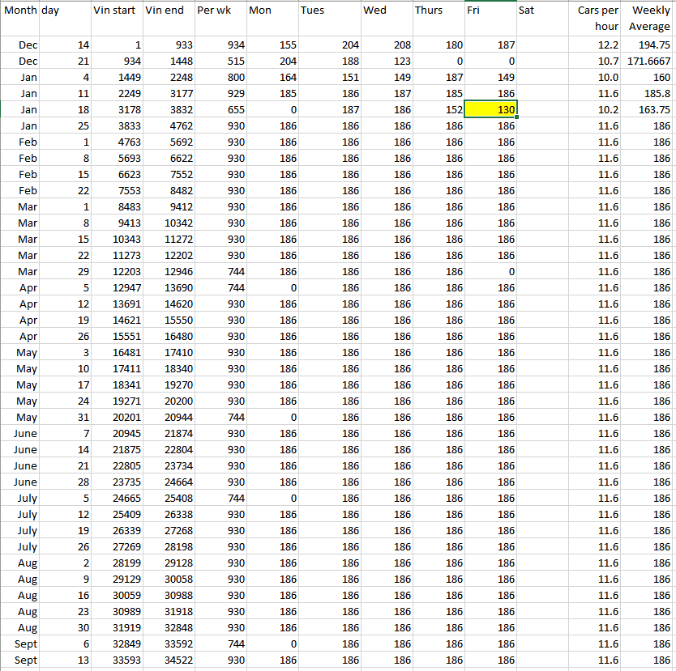Select the Mon cell containing 155
The image size is (676, 671).
272,45
